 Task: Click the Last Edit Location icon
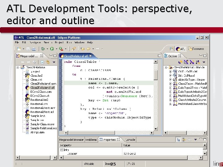pos(82,49)
